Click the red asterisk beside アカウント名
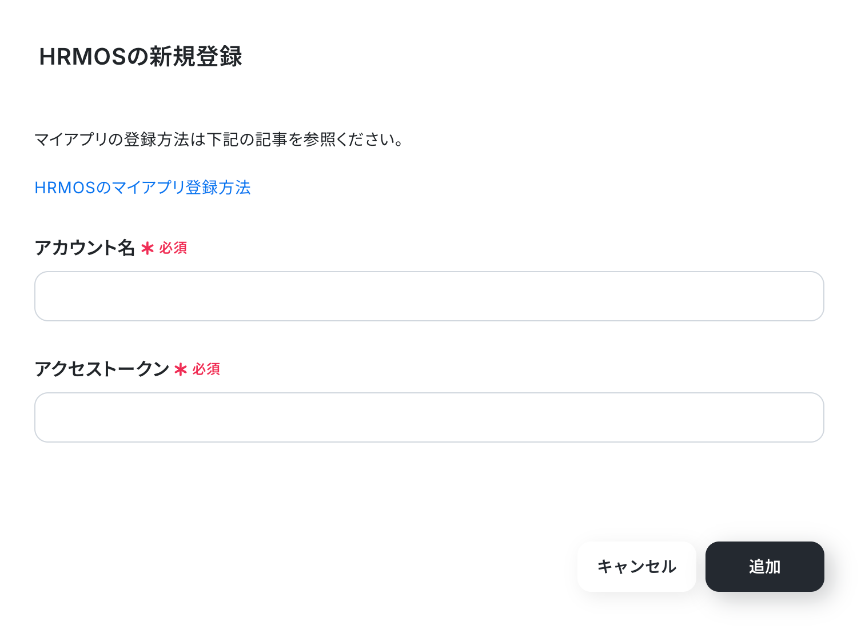Viewport: 861px width, 629px height. tap(148, 249)
